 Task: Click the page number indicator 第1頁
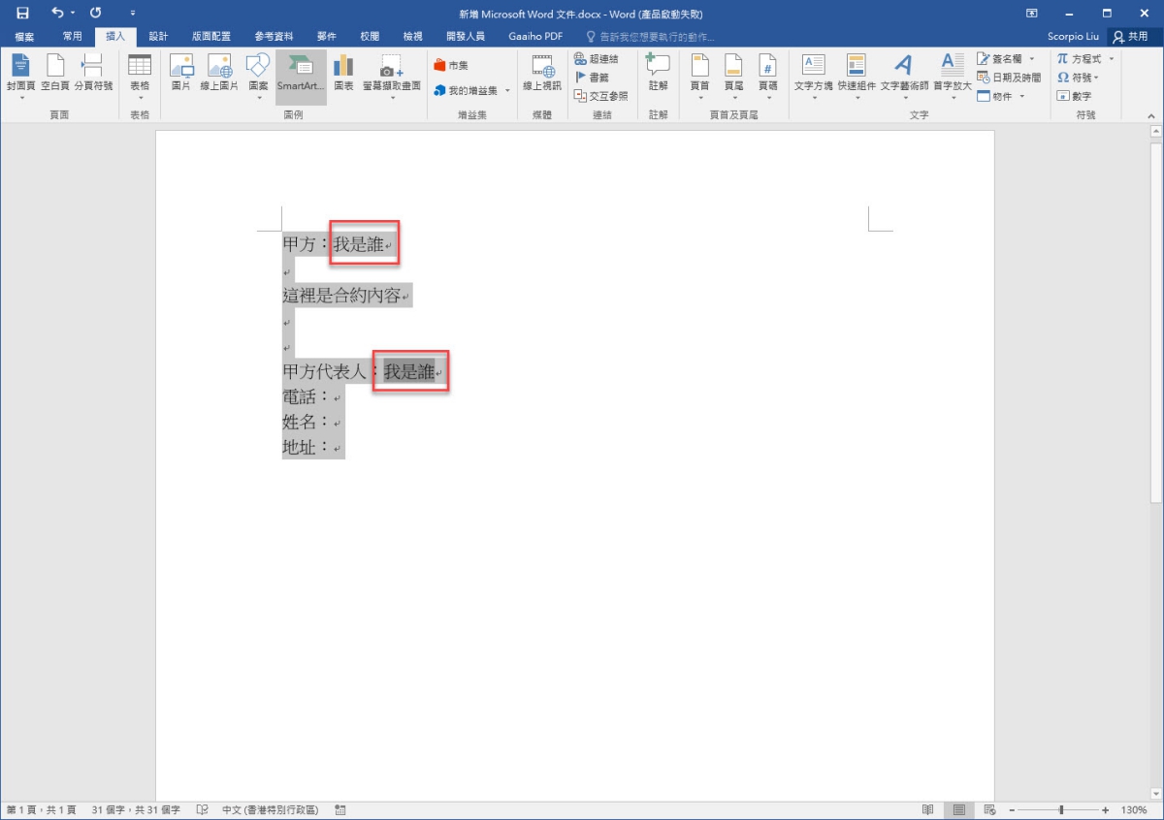point(41,809)
